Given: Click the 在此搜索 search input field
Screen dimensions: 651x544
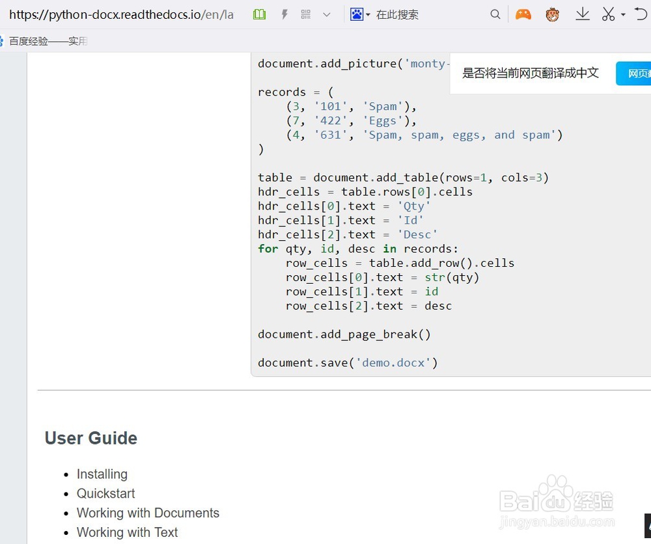Looking at the screenshot, I should point(417,14).
